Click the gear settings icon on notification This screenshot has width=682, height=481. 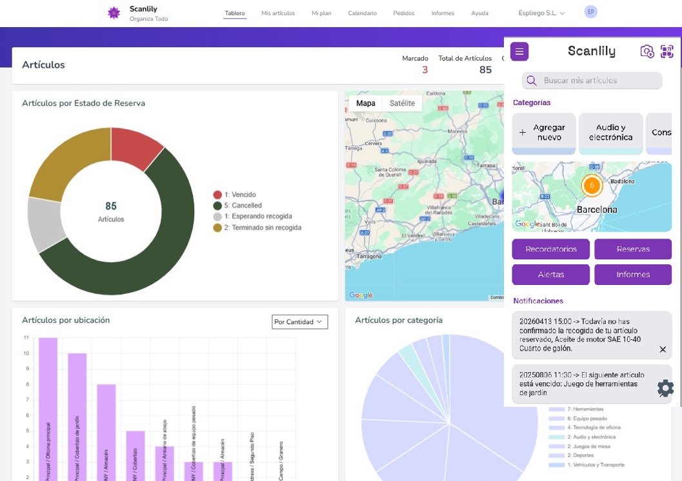665,388
